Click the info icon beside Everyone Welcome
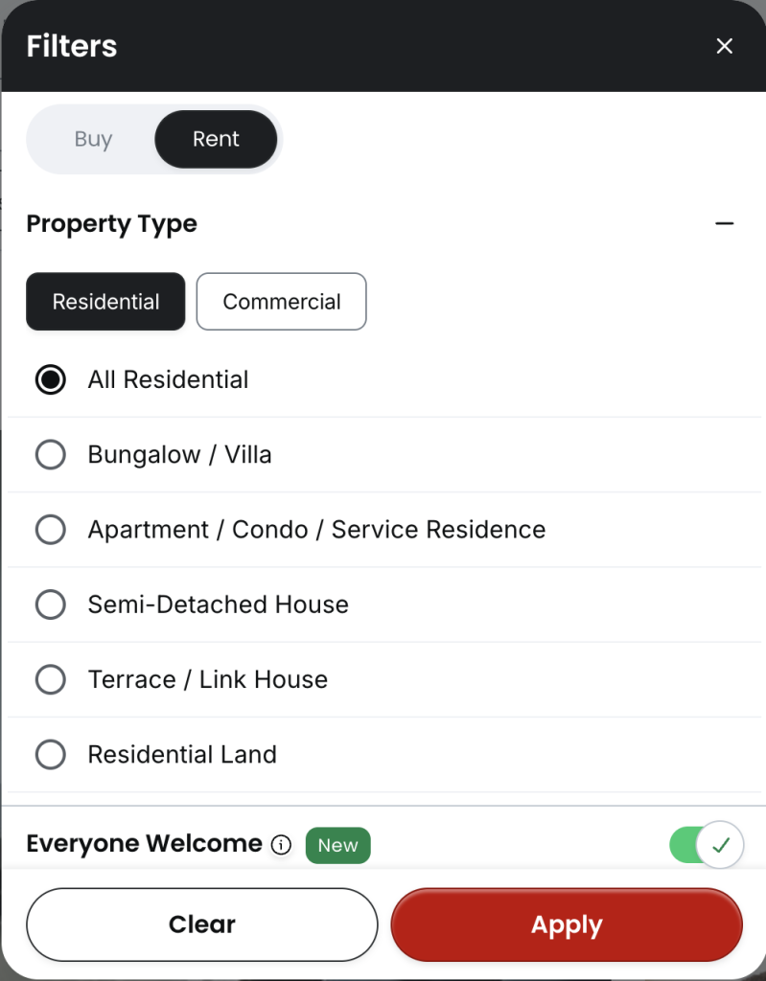 pyautogui.click(x=281, y=845)
